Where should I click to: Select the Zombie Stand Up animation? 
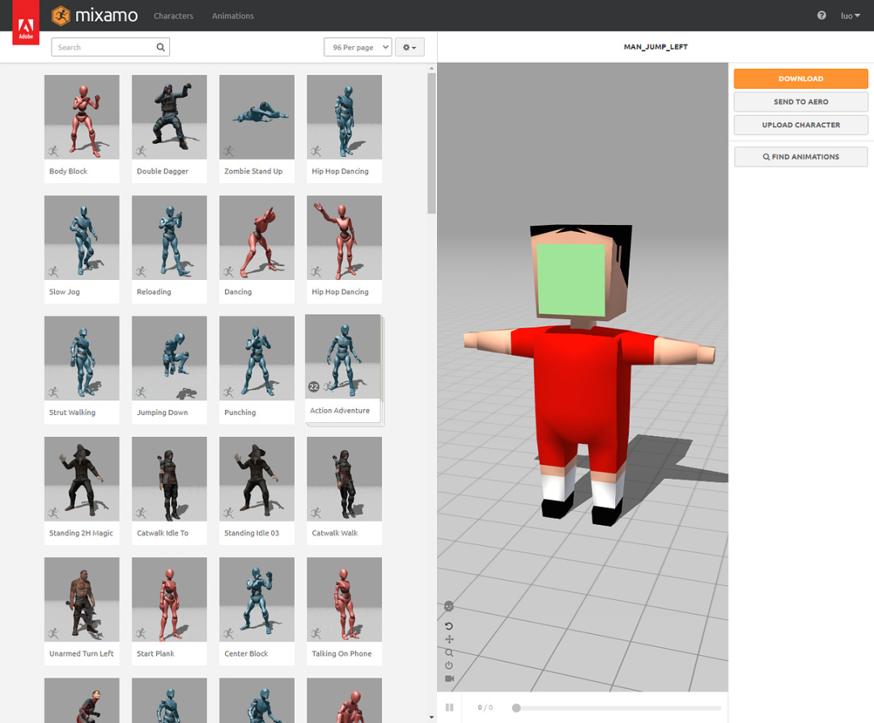pyautogui.click(x=257, y=129)
